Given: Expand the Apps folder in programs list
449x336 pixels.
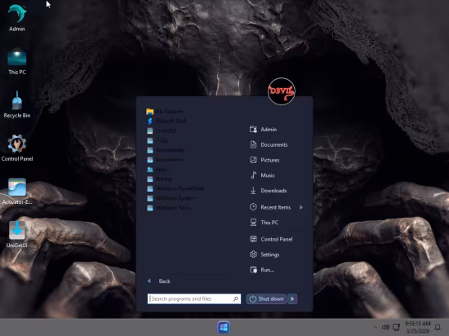Looking at the screenshot, I should [158, 170].
